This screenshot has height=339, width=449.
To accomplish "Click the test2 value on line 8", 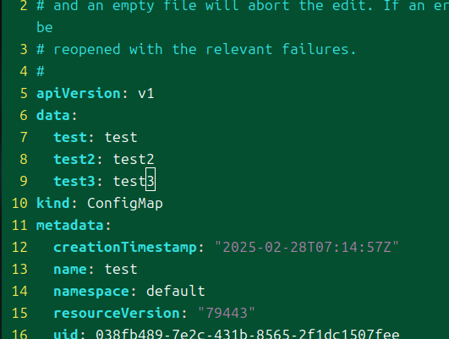I will [134, 159].
